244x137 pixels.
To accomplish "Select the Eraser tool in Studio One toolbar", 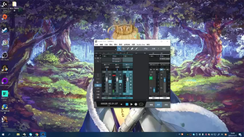I will pos(132,49).
